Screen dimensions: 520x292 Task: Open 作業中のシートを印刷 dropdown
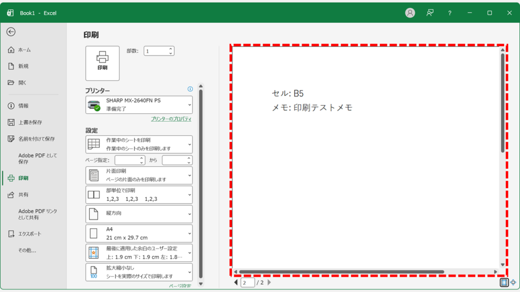[x=139, y=144]
